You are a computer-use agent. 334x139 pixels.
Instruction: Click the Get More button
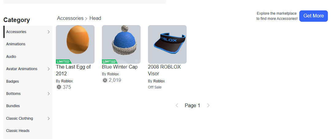click(x=313, y=16)
